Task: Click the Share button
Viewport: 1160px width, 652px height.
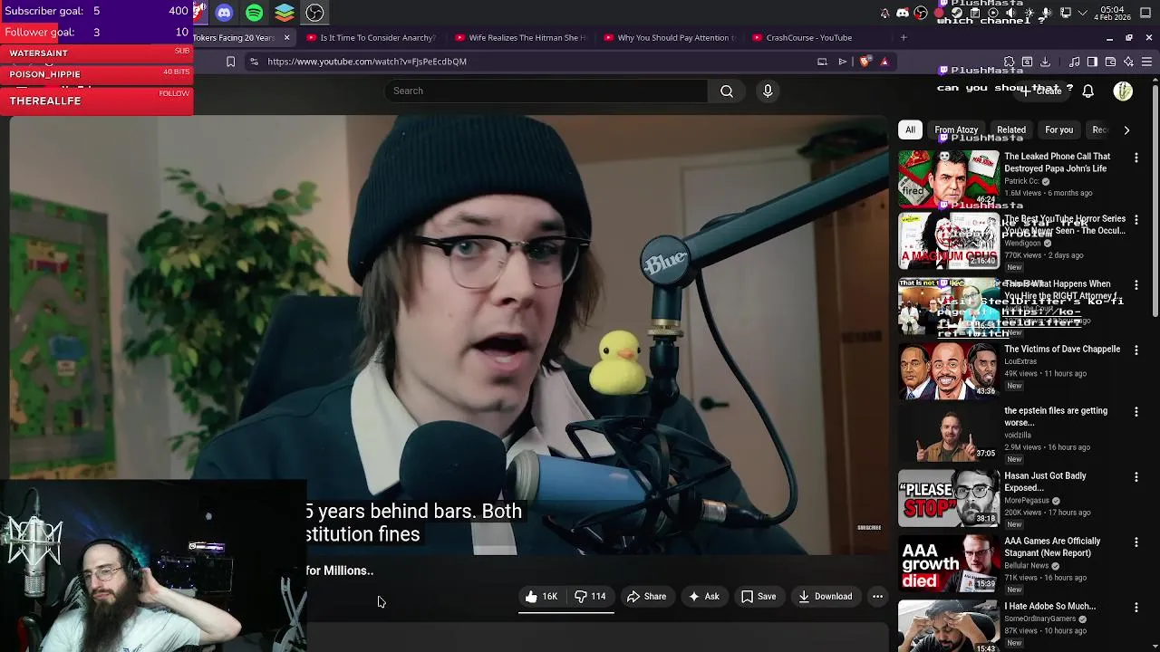Action: pos(646,597)
